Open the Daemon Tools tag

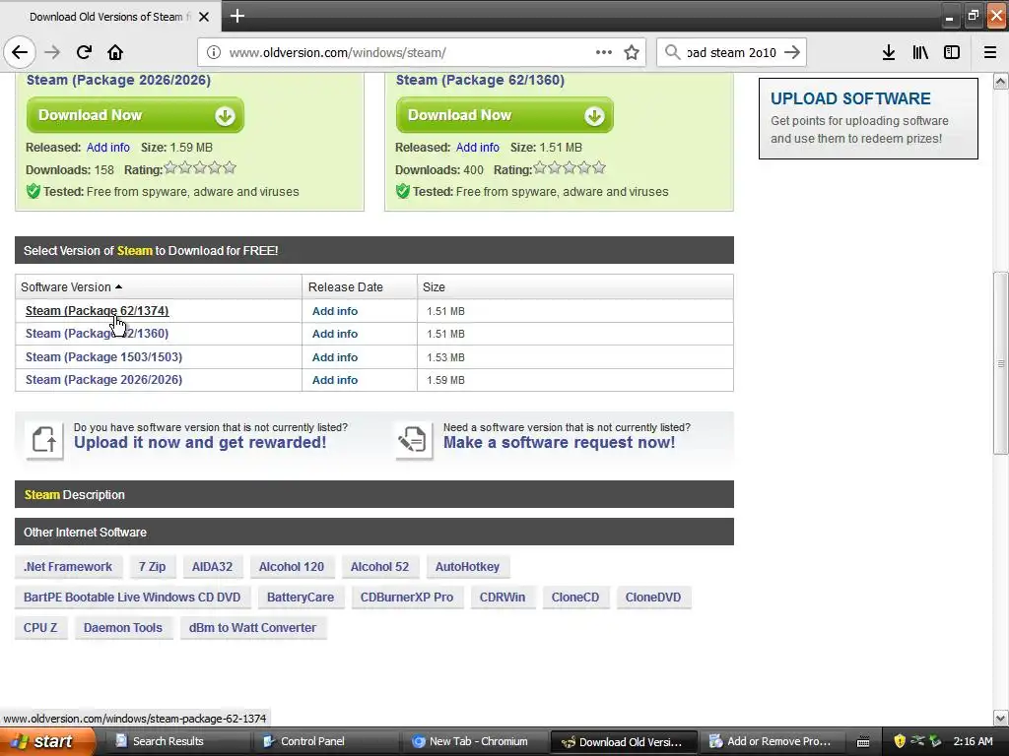pyautogui.click(x=122, y=627)
